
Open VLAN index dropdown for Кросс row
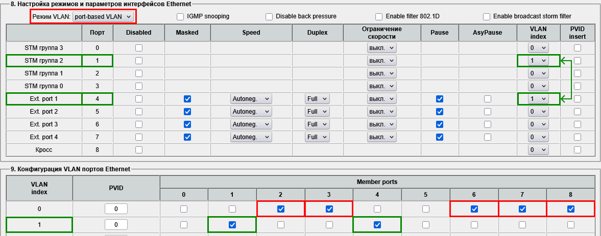[x=538, y=149]
